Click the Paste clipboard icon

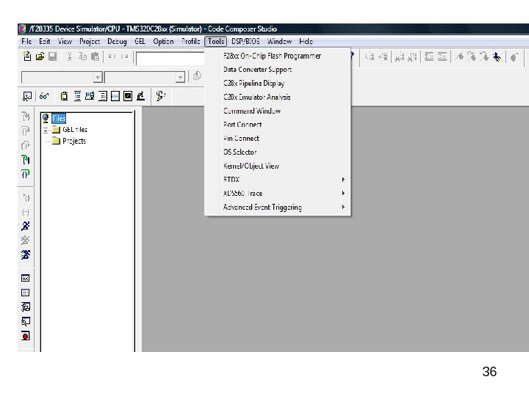[95, 56]
